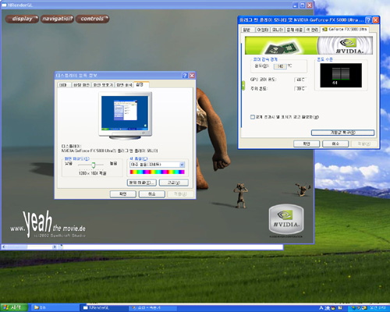390x312 pixels.
Task: Switch to the Monitor tab in NVIDIA dialog
Action: click(x=278, y=30)
